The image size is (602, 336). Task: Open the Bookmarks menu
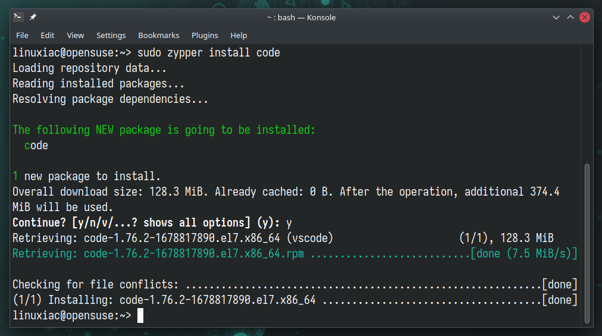[159, 35]
